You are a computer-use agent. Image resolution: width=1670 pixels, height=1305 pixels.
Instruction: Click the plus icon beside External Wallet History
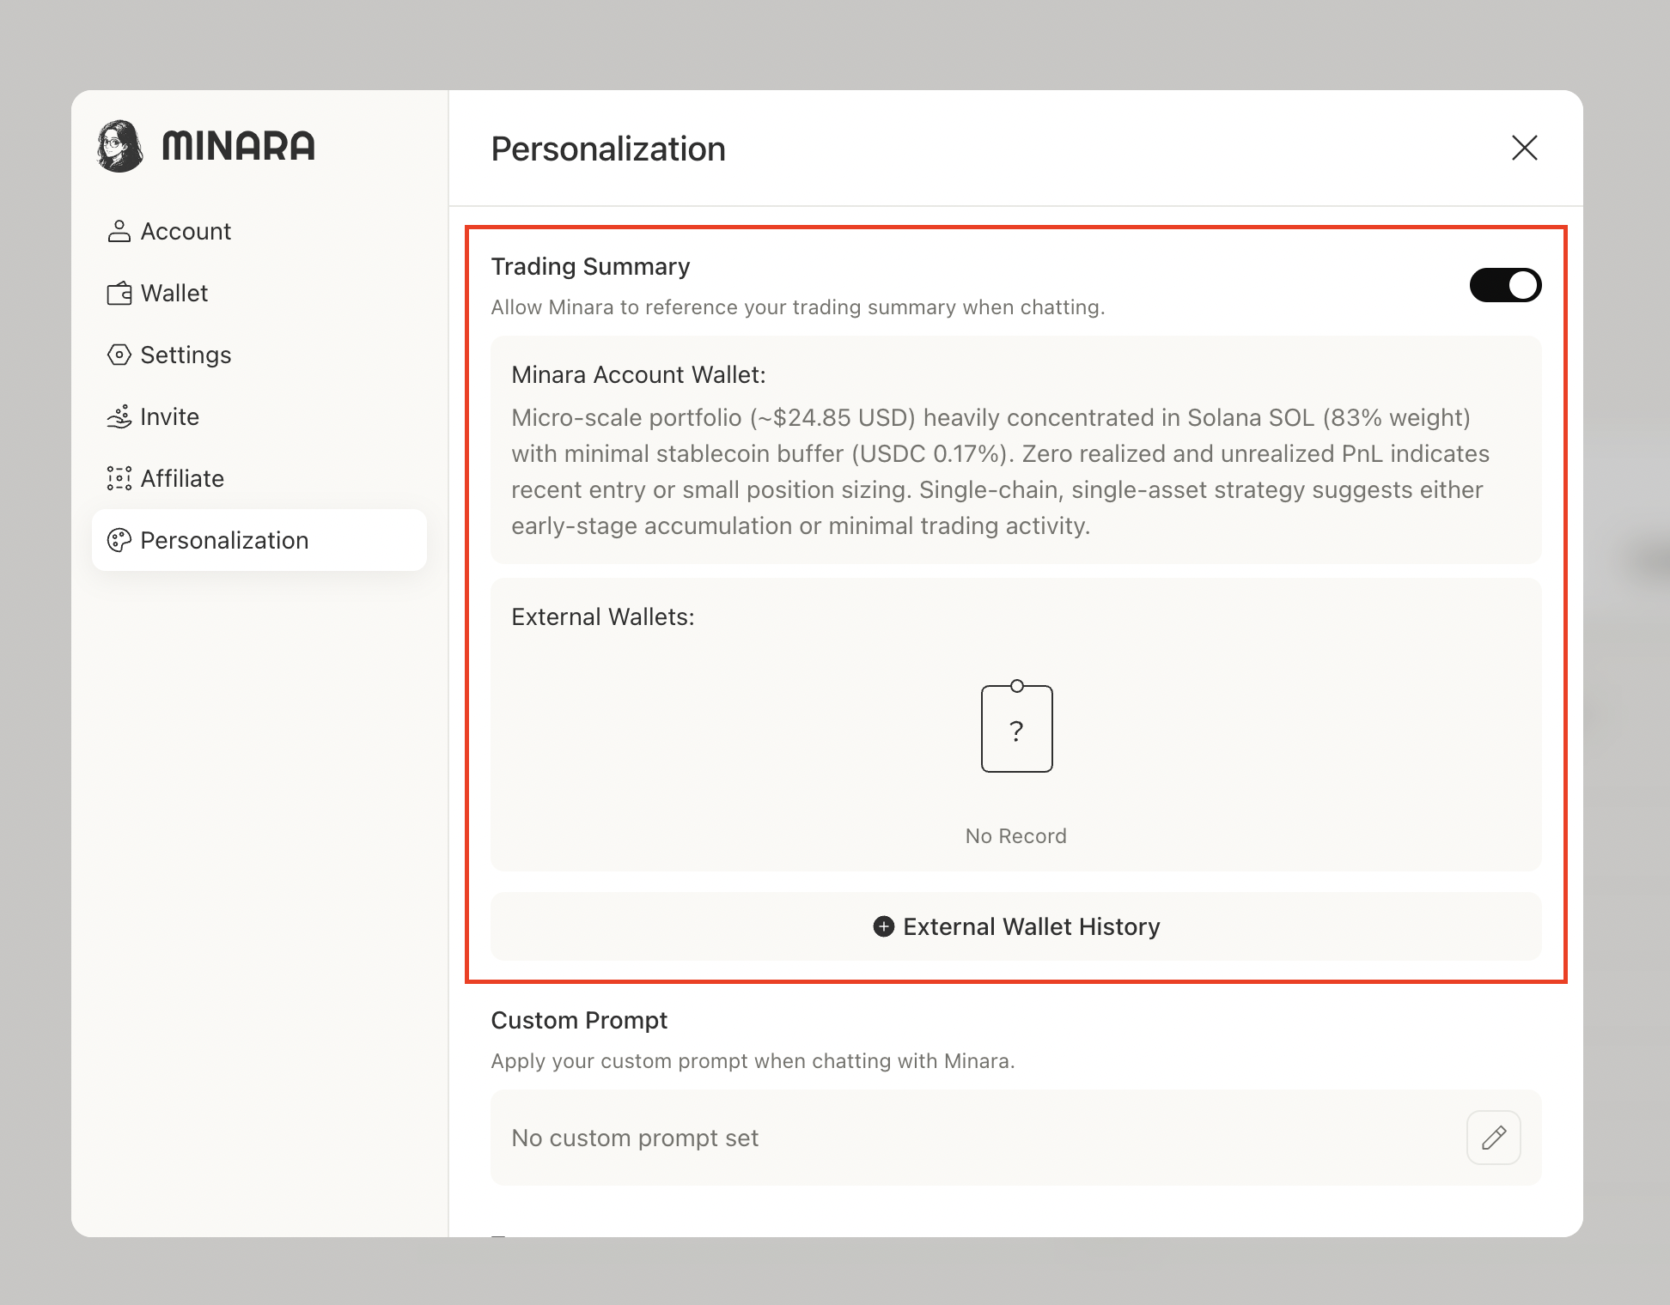[883, 926]
